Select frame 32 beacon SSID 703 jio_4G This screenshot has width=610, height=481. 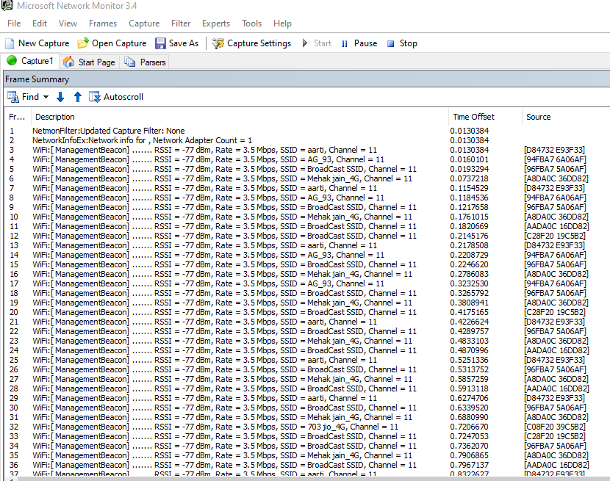pos(307,427)
